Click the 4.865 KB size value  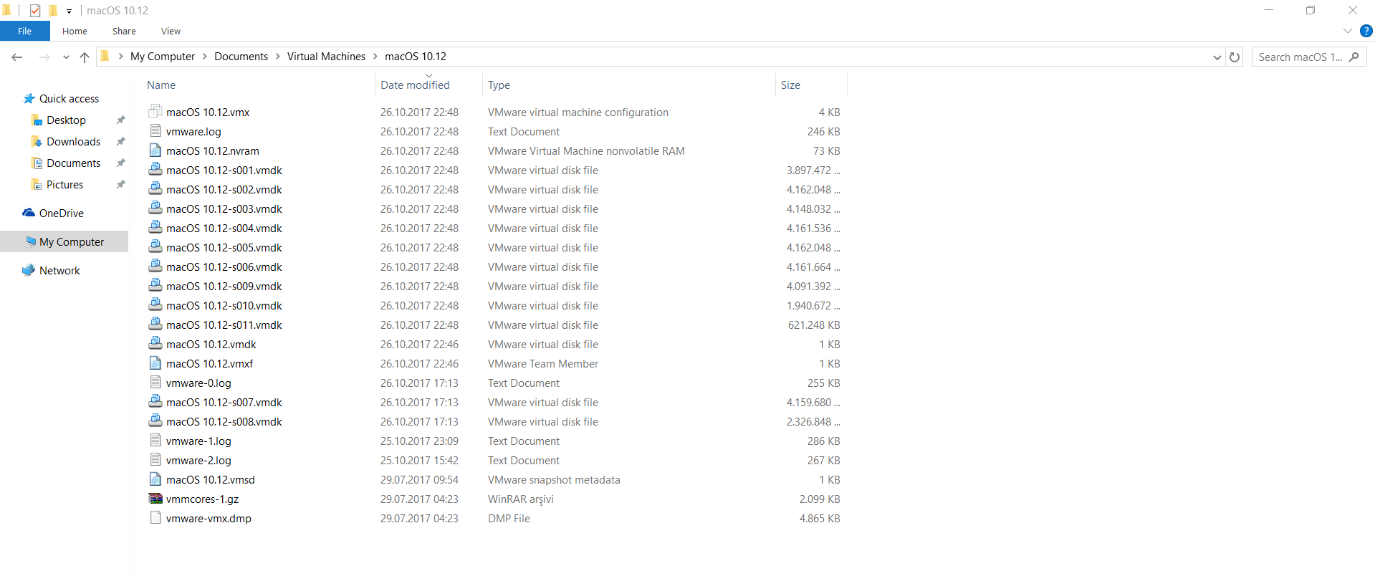click(x=820, y=519)
